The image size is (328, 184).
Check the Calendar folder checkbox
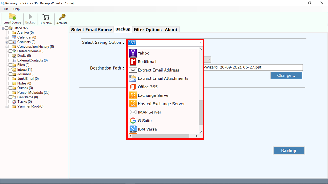coord(10,37)
